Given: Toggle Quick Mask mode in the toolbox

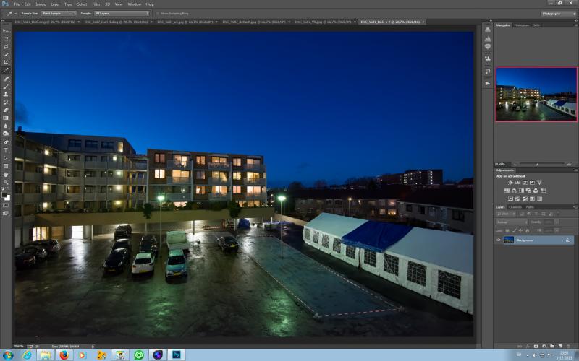Looking at the screenshot, I should click(6, 205).
